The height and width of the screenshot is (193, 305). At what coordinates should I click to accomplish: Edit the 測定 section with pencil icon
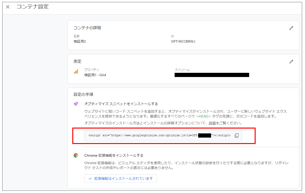click(x=291, y=62)
